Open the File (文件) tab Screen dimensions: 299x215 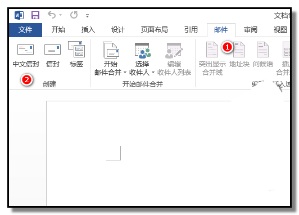25,30
